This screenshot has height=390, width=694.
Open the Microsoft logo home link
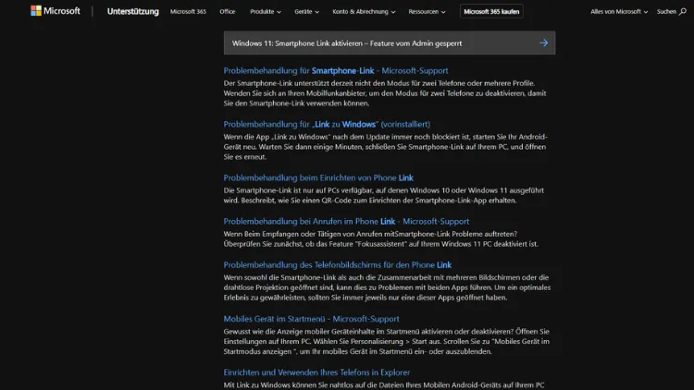click(x=56, y=11)
